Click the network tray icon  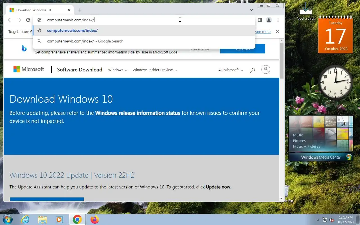click(325, 220)
